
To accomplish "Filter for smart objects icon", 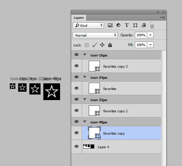I will tap(144, 25).
